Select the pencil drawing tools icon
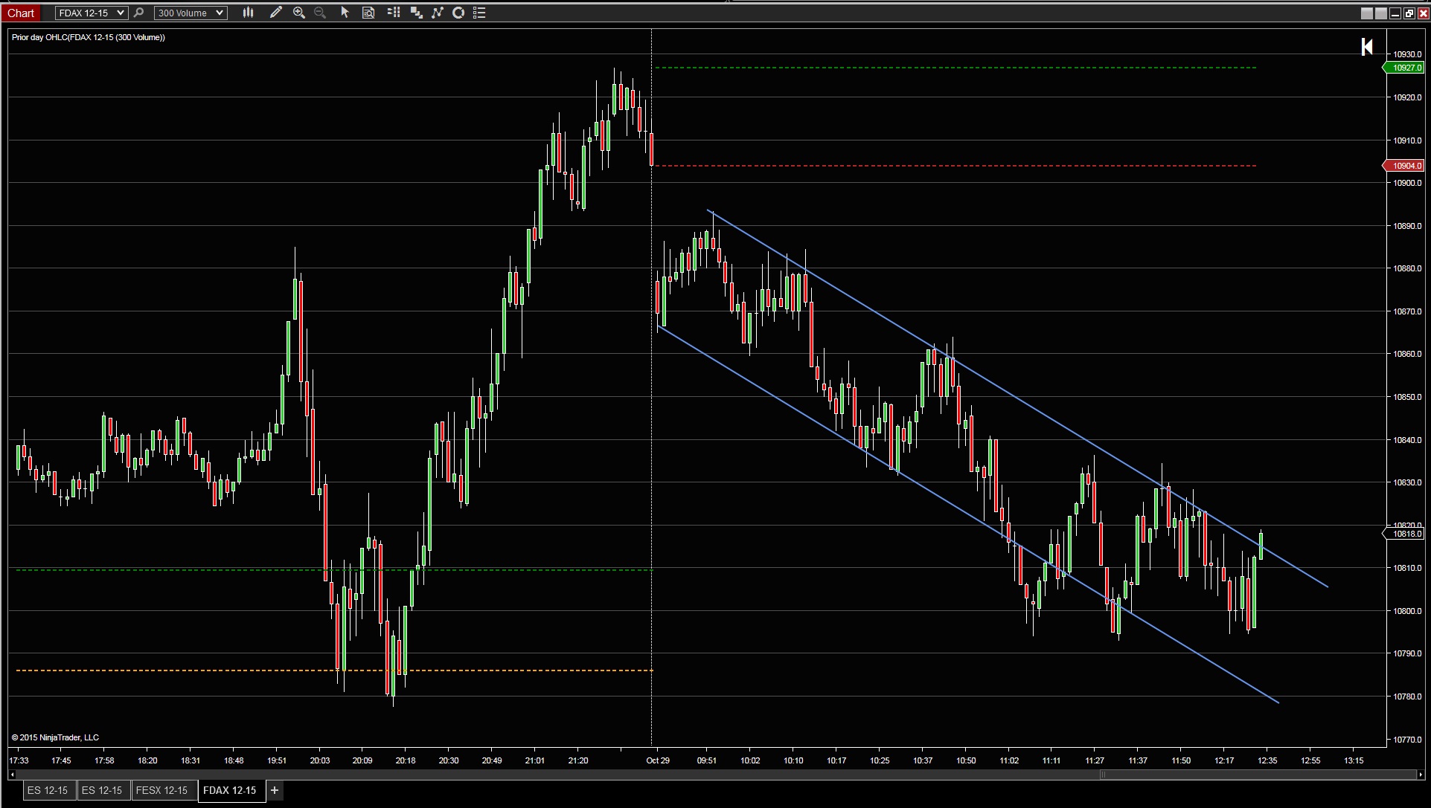Viewport: 1431px width, 808px height. click(275, 13)
